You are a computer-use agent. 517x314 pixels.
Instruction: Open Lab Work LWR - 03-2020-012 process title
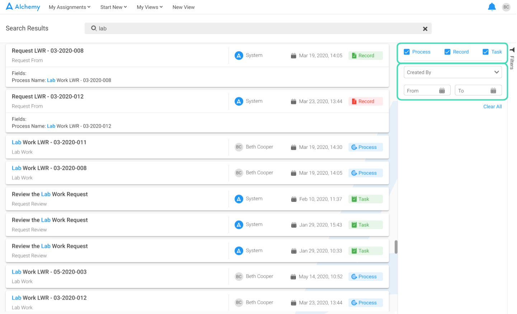[49, 298]
